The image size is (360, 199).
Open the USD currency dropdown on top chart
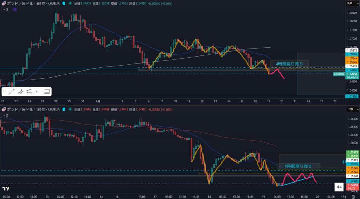point(349,4)
